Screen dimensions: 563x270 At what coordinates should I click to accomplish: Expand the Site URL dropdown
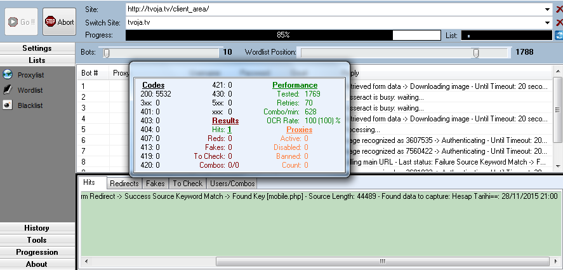547,10
